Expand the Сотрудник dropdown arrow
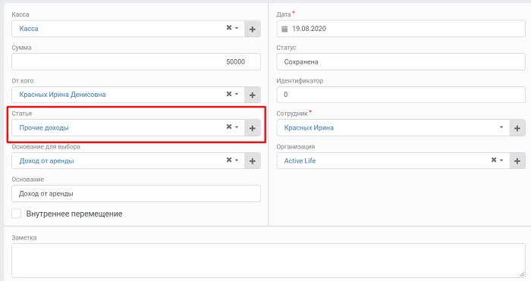The image size is (531, 281). 501,127
